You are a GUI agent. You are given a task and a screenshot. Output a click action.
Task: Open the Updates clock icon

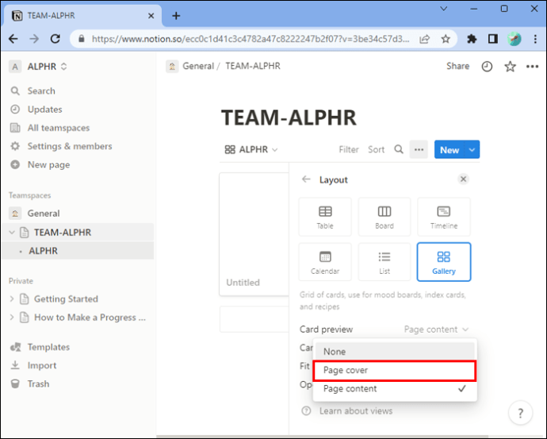point(15,110)
